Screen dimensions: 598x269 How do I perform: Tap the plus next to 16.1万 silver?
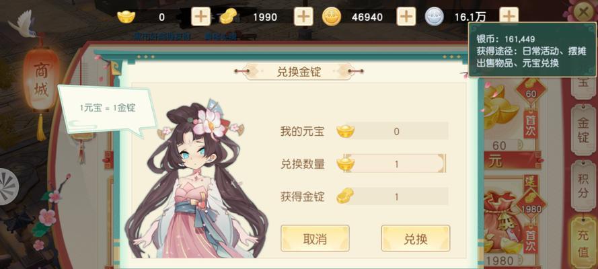(x=509, y=15)
